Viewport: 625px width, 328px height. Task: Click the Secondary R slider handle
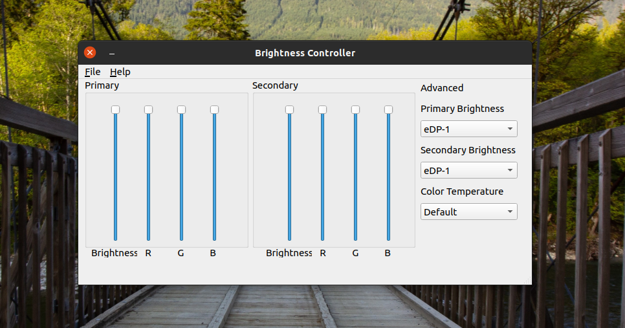pos(322,109)
